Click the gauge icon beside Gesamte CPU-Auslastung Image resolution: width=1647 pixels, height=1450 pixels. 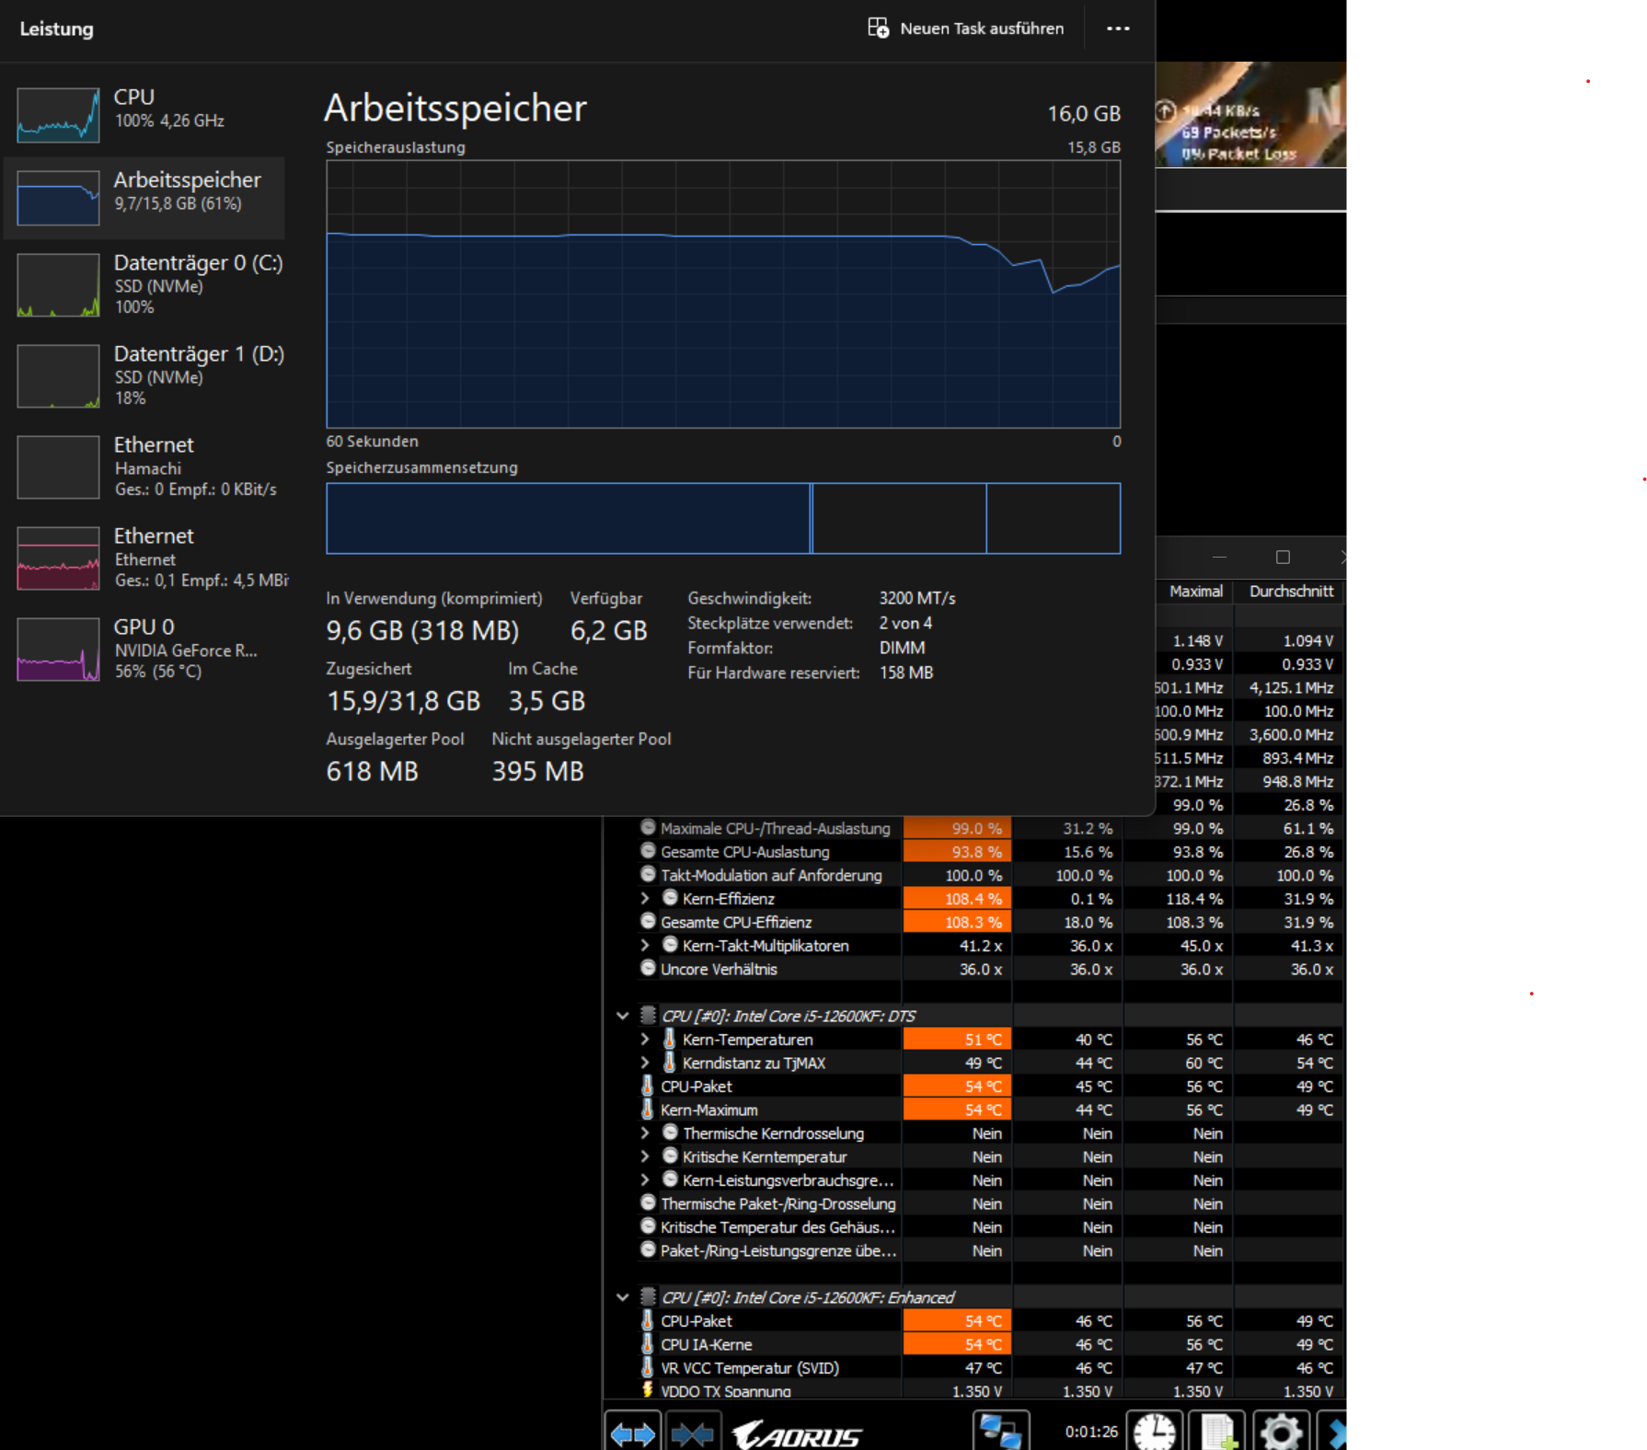pos(648,851)
